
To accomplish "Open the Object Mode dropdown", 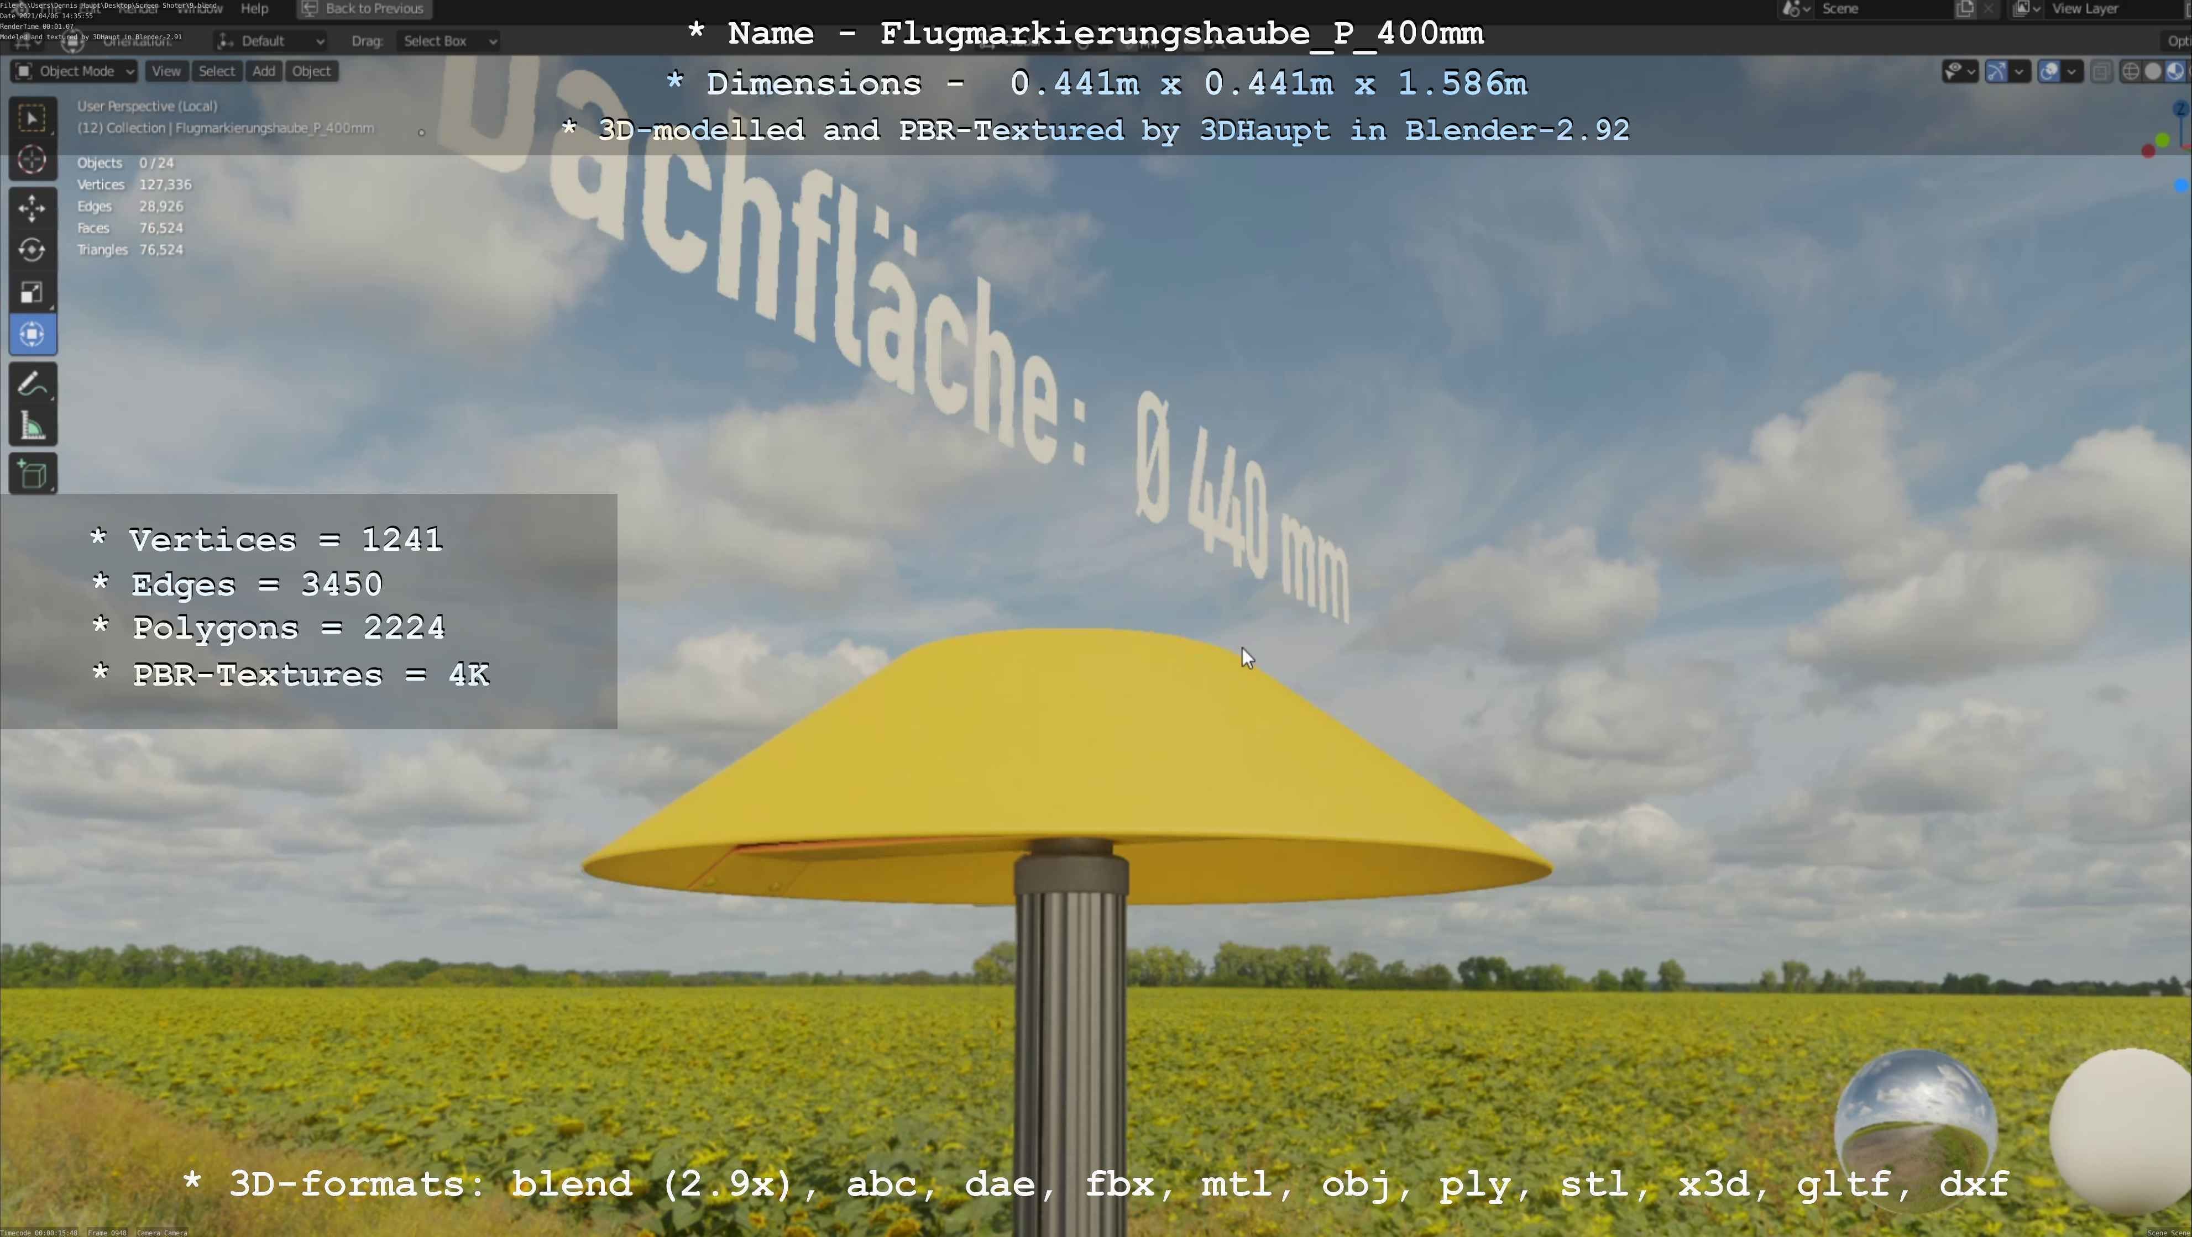I will pos(74,71).
